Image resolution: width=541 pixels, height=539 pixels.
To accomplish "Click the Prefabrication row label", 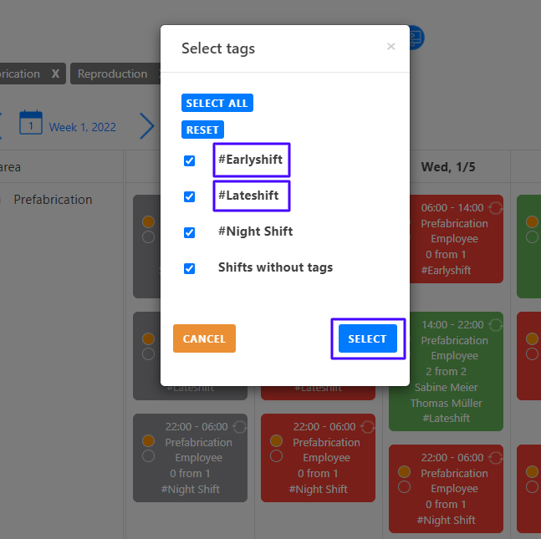I will [x=53, y=200].
